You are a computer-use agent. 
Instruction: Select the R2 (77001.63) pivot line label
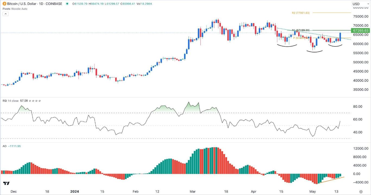click(x=301, y=13)
